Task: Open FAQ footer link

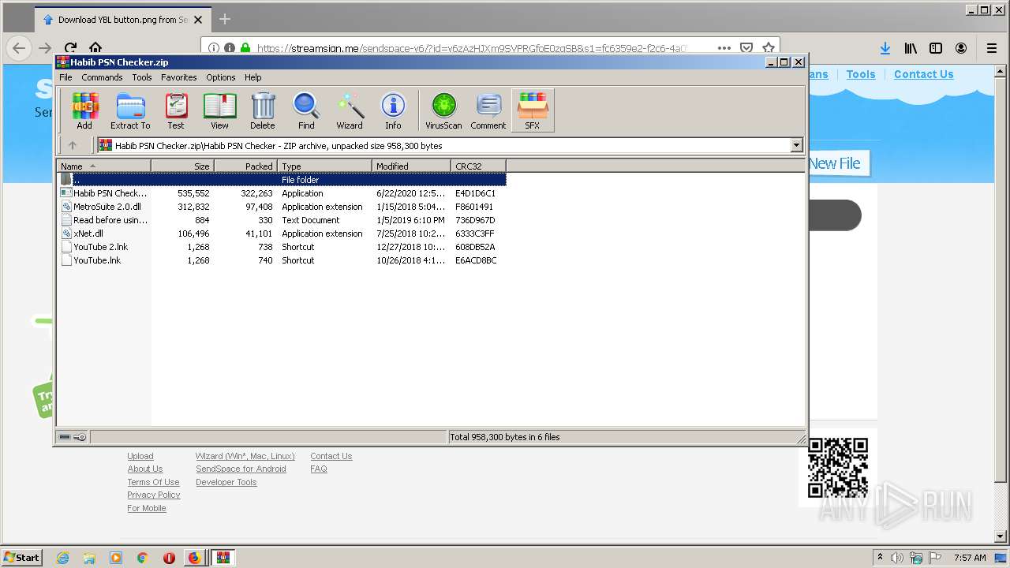Action: [x=319, y=469]
